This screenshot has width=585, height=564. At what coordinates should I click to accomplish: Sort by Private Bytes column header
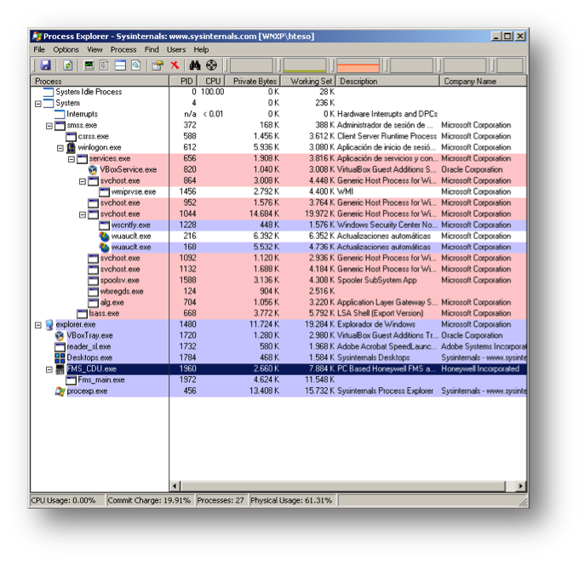[x=252, y=82]
